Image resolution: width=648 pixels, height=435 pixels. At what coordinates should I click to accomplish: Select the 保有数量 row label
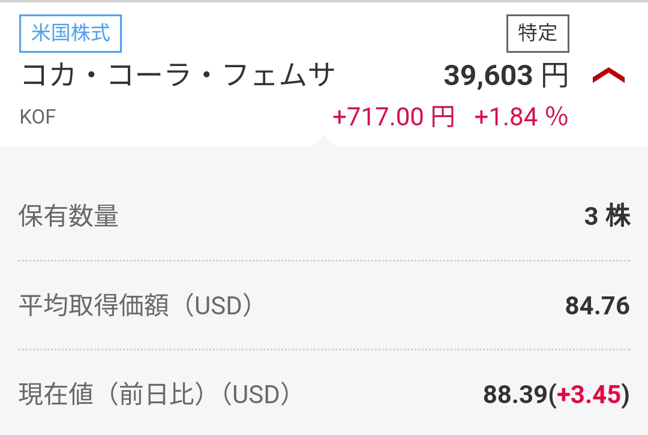pos(68,215)
